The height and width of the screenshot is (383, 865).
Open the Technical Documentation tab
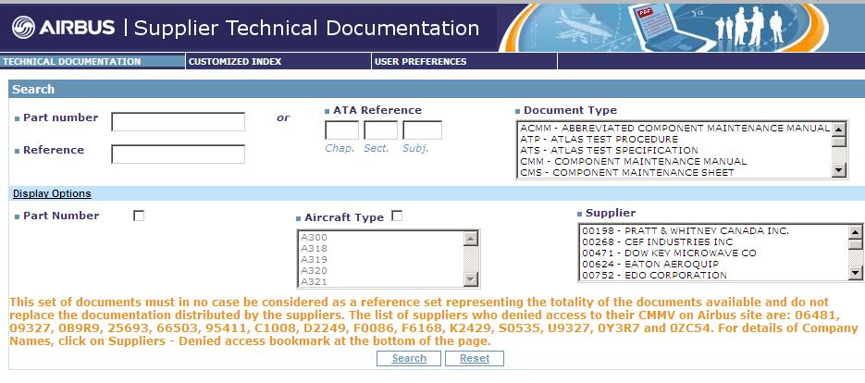click(x=93, y=61)
